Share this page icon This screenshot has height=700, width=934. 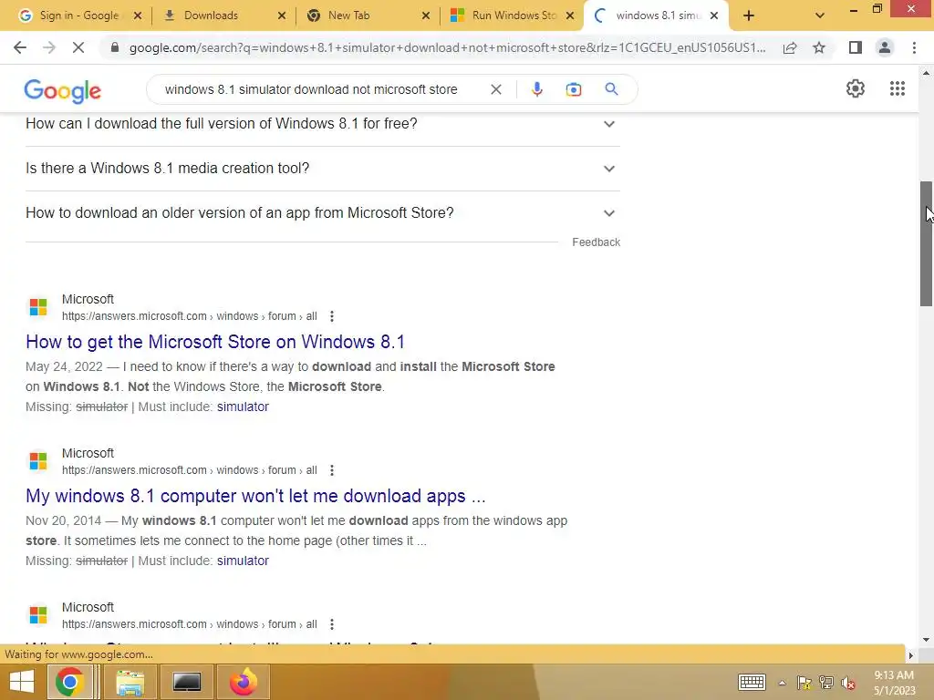tap(790, 47)
